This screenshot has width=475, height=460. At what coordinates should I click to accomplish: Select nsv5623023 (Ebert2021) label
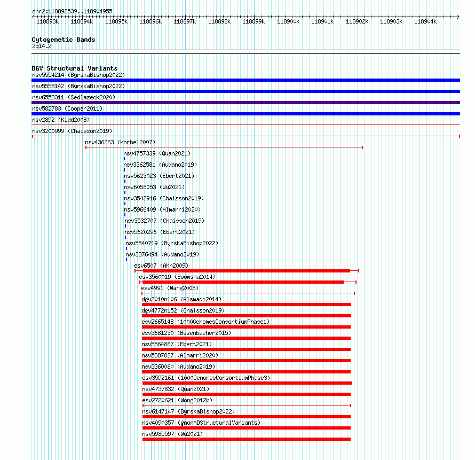pyautogui.click(x=159, y=176)
